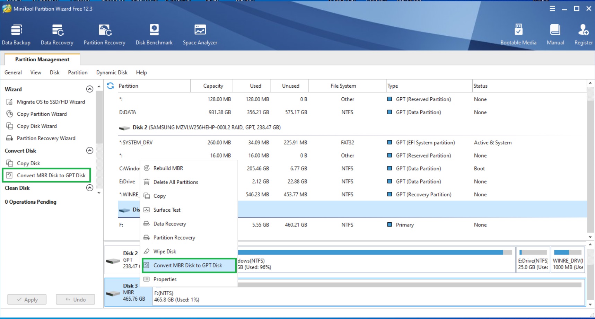
Task: Open the Dynamic Disk menu
Action: [112, 72]
